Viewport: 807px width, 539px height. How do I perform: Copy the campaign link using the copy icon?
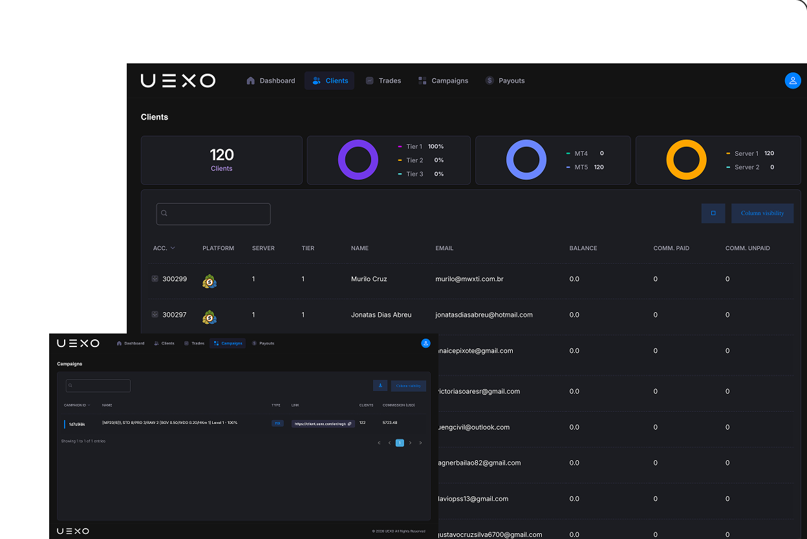pos(350,424)
